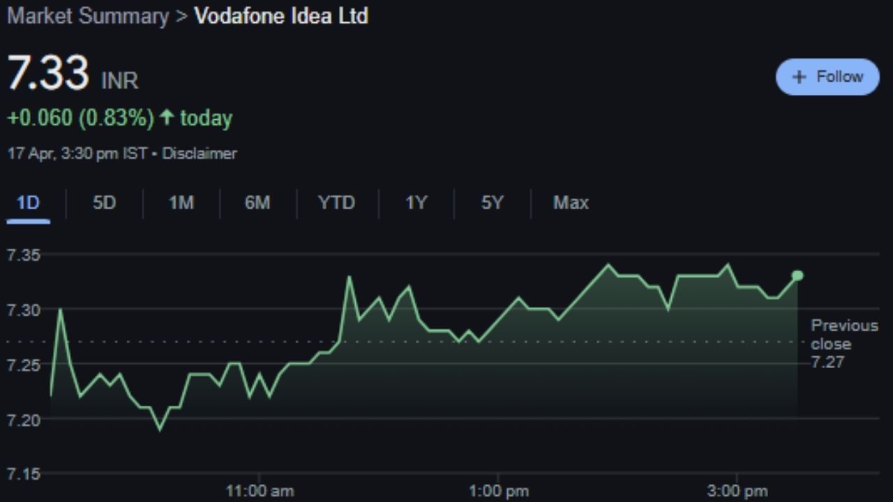Viewport: 893px width, 502px height.
Task: Open the Market Summary breadcrumb link
Action: (x=88, y=16)
